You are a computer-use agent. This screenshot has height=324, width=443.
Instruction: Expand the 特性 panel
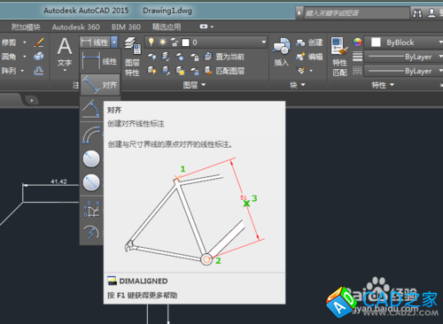pyautogui.click(x=383, y=85)
